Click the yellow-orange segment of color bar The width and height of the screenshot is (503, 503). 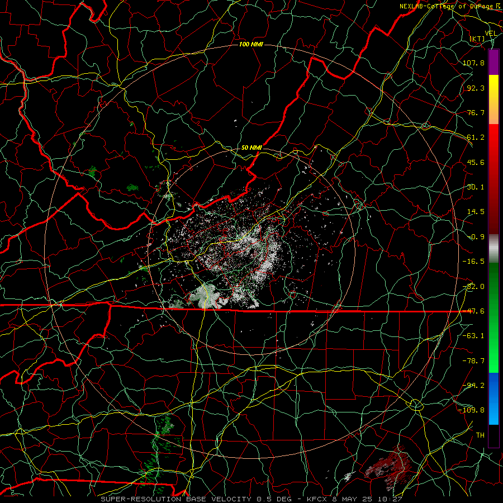(493, 99)
